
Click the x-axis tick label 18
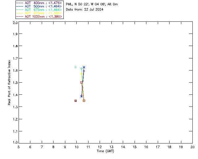pyautogui.click(x=169, y=147)
